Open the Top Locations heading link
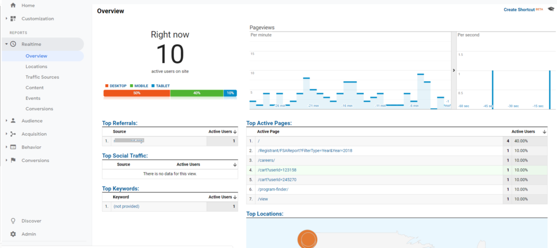Screen dimensions: 557x248 (265, 214)
